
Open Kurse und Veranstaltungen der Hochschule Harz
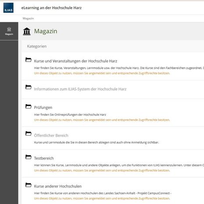75,61
